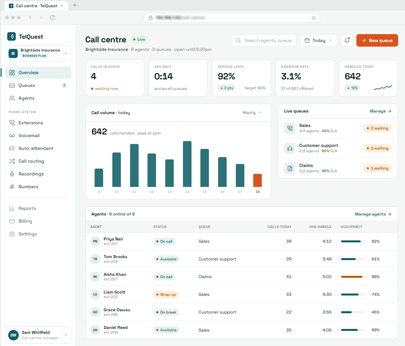This screenshot has width=405, height=346.
Task: Click the Claims queue row in Live queues
Action: (338, 168)
